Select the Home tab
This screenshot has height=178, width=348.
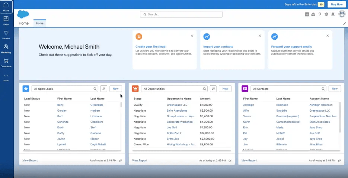click(x=40, y=23)
